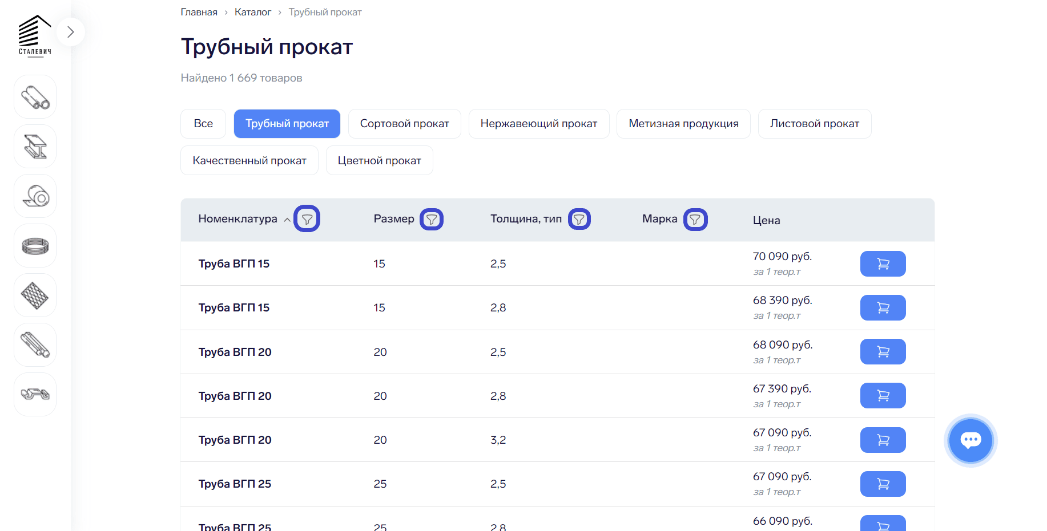This screenshot has height=531, width=1047.
Task: Open the wire coil sidebar icon
Action: coord(35,246)
